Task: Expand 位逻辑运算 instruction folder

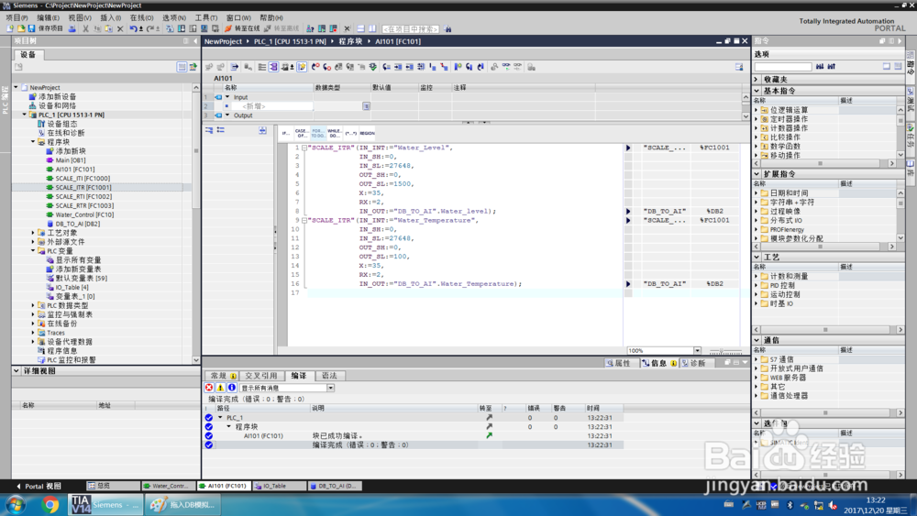Action: (757, 110)
